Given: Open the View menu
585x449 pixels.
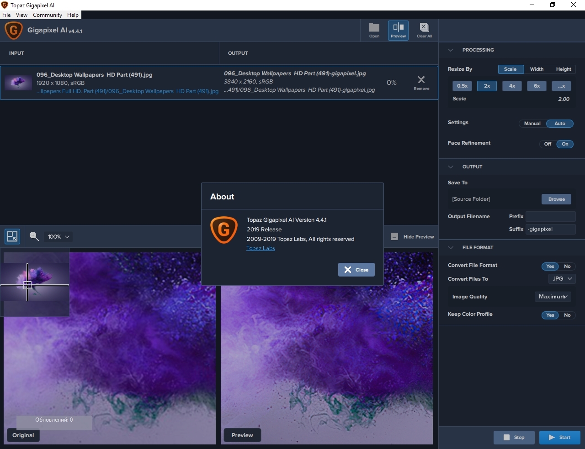Looking at the screenshot, I should click(x=21, y=15).
